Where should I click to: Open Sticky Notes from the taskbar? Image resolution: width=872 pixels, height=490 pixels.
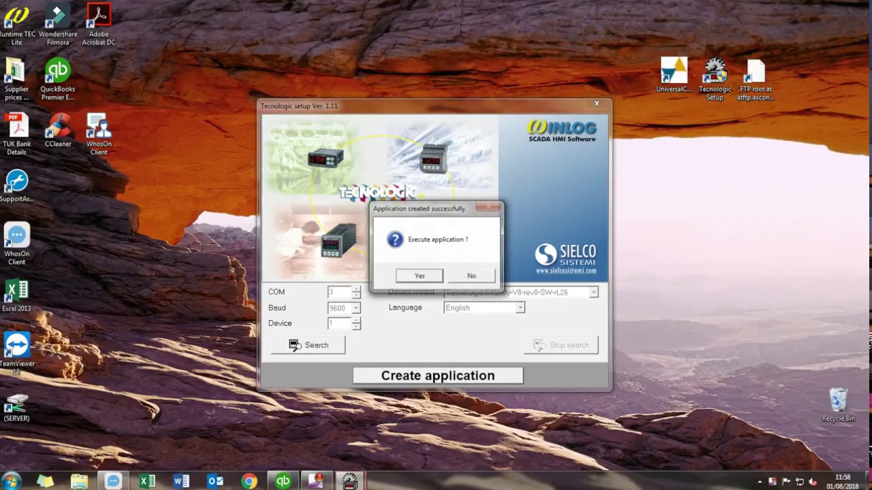(x=45, y=481)
